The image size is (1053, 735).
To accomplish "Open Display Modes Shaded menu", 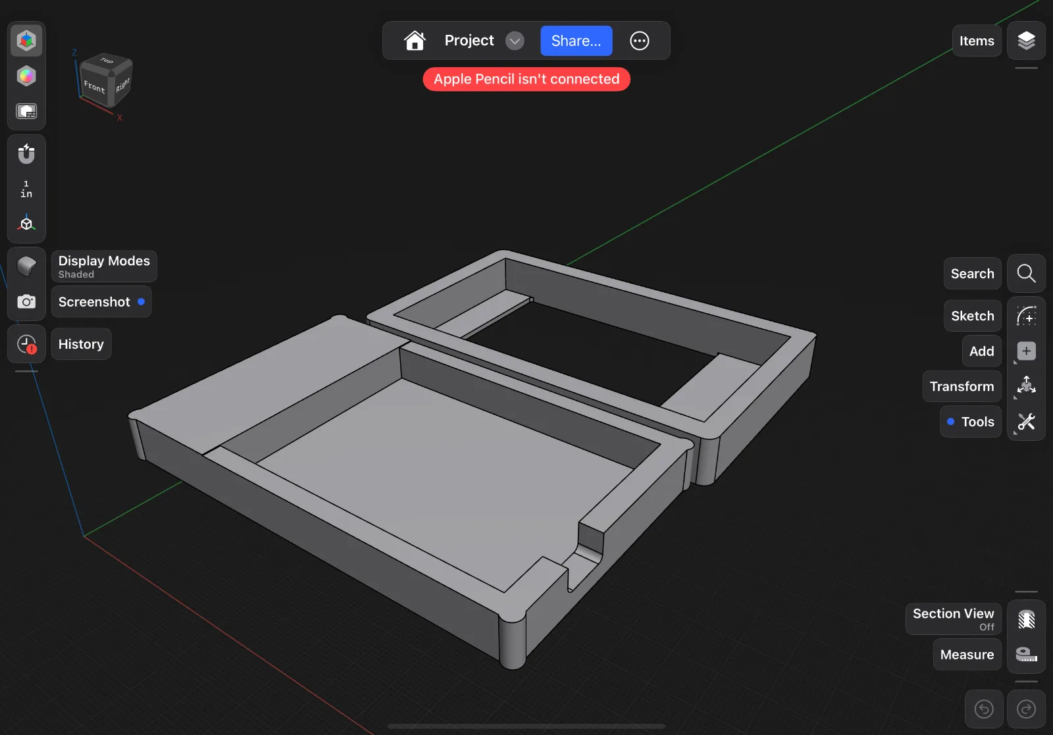I will point(26,266).
